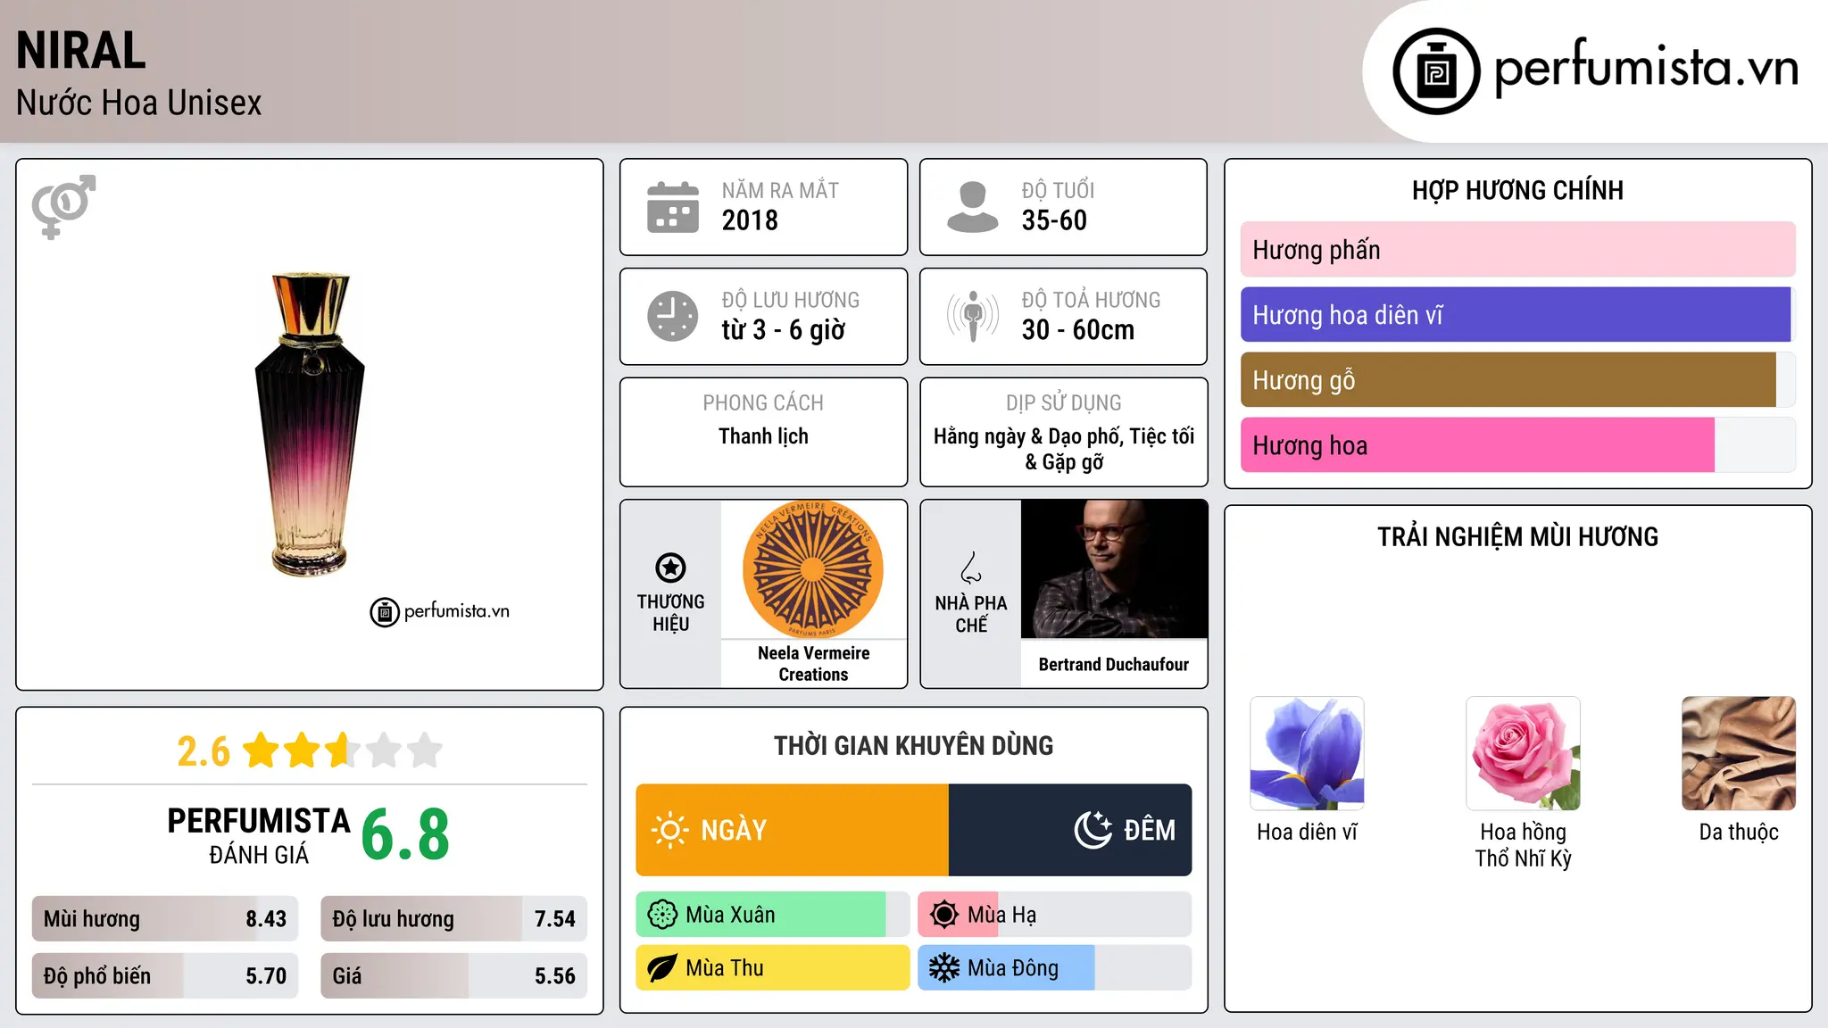This screenshot has height=1028, width=1828.
Task: Open the Niral perfume bottle image
Action: coord(310,425)
